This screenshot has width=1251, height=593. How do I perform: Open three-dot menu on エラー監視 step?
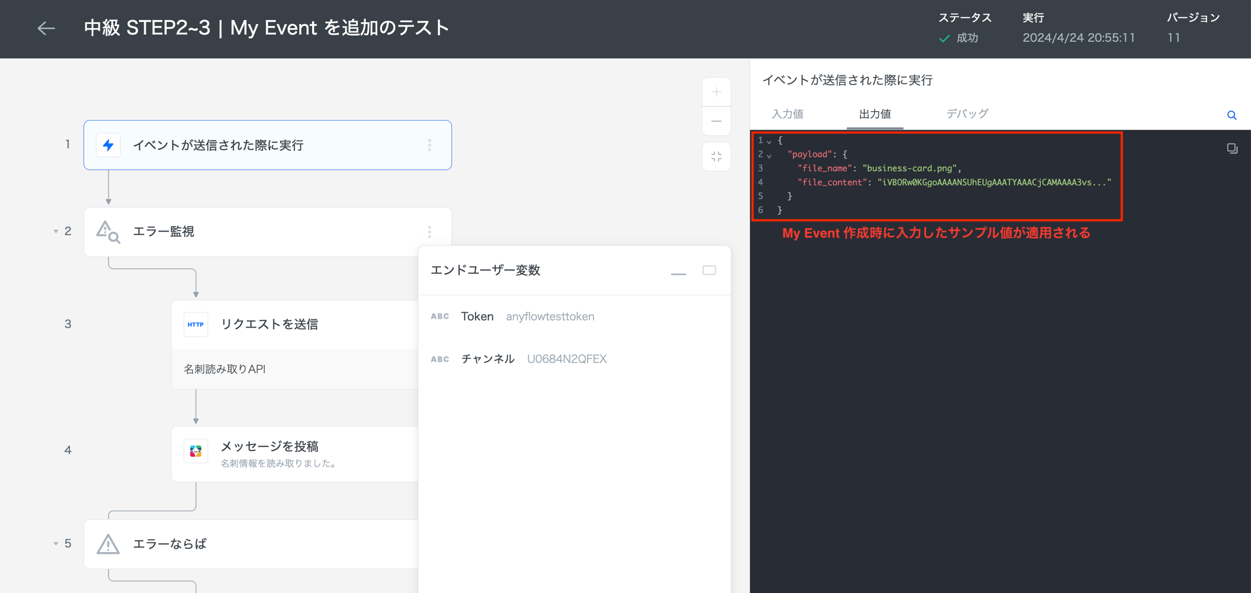coord(429,232)
